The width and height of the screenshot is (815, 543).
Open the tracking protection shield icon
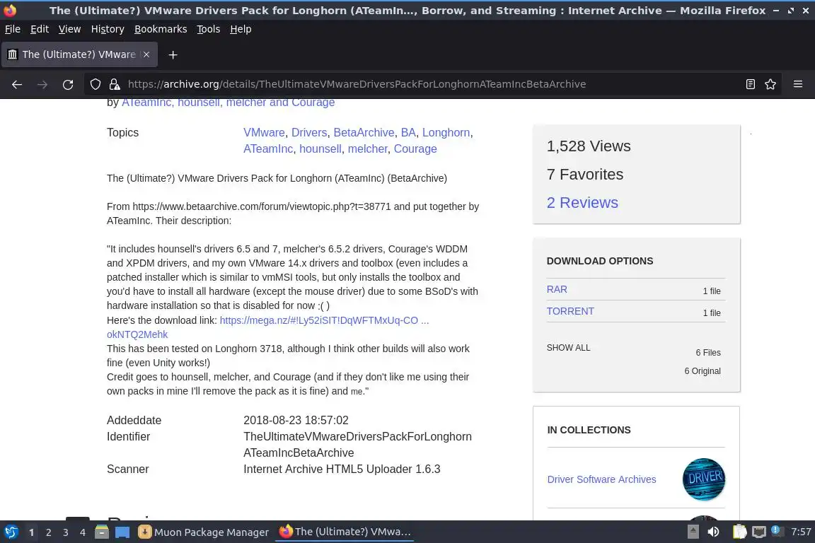click(x=95, y=84)
